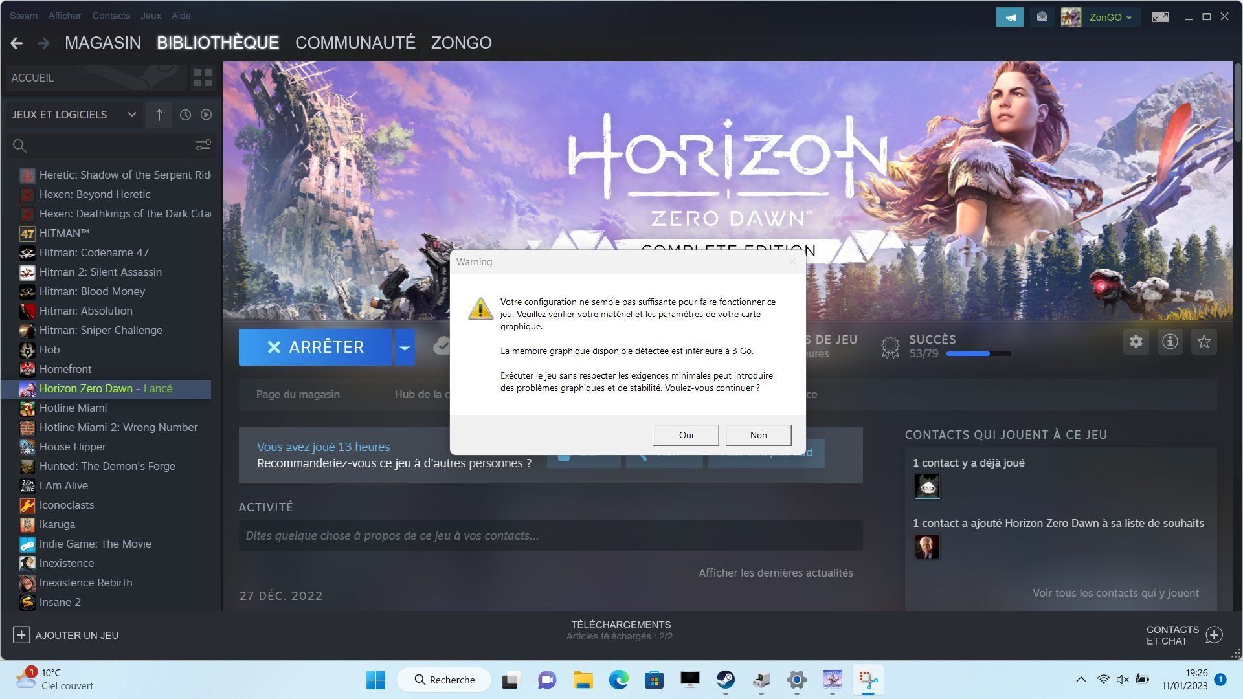Show hidden system tray icons chevron
1243x699 pixels.
[x=1081, y=680]
